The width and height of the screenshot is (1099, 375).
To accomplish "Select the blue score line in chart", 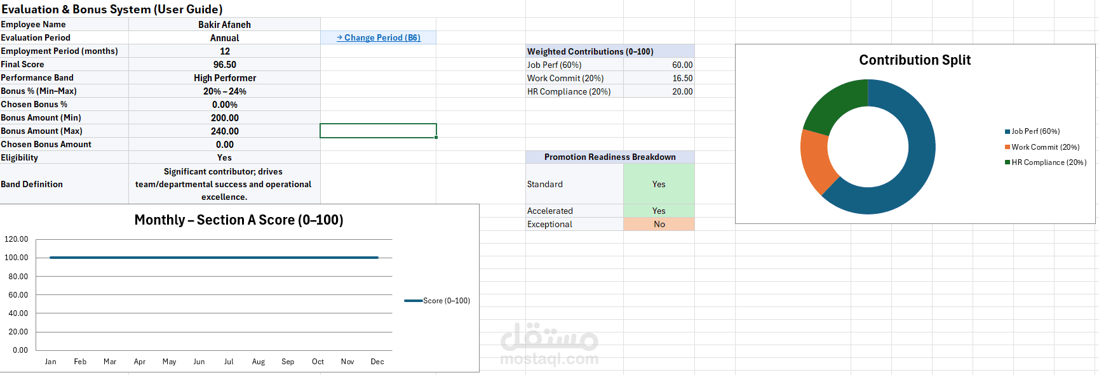I will click(x=214, y=258).
